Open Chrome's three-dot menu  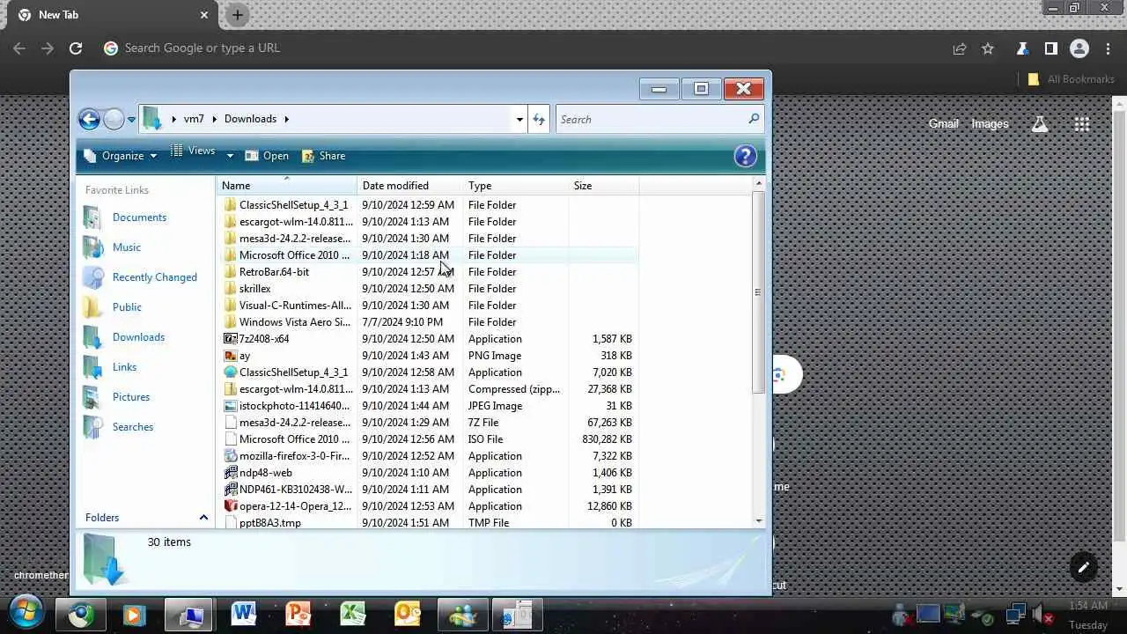tap(1108, 48)
